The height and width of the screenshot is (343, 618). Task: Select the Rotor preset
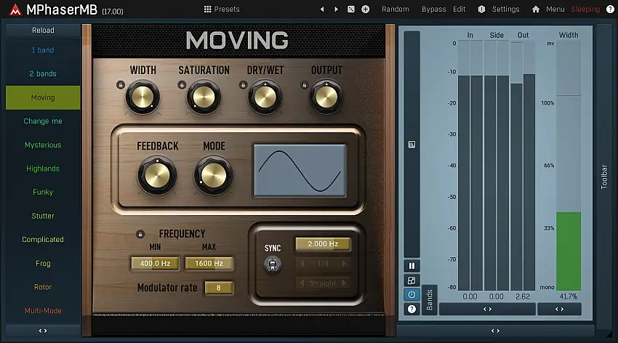pyautogui.click(x=43, y=287)
